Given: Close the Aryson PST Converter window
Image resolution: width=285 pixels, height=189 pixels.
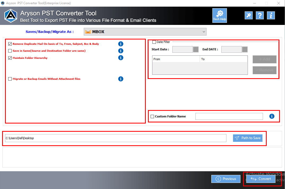Looking at the screenshot, I should coord(278,3).
